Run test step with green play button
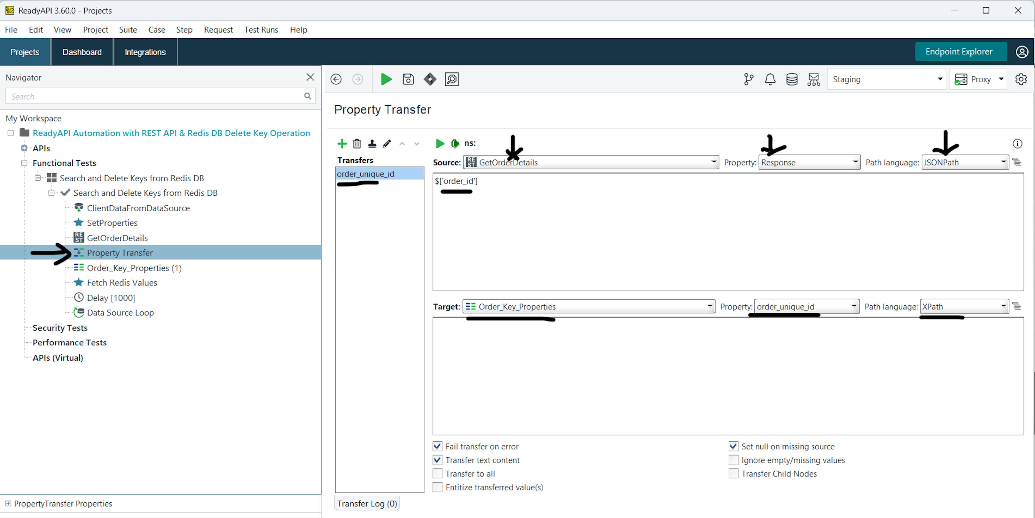 pos(386,79)
